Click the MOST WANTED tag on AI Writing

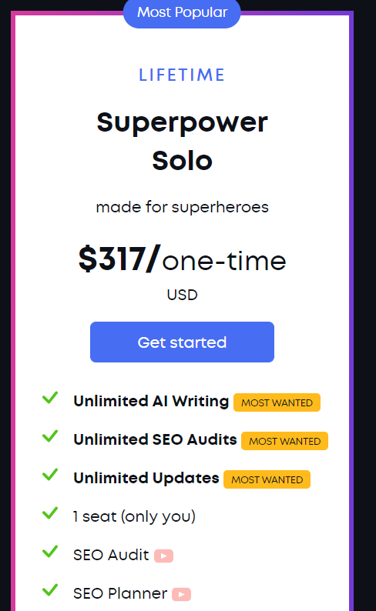[277, 402]
